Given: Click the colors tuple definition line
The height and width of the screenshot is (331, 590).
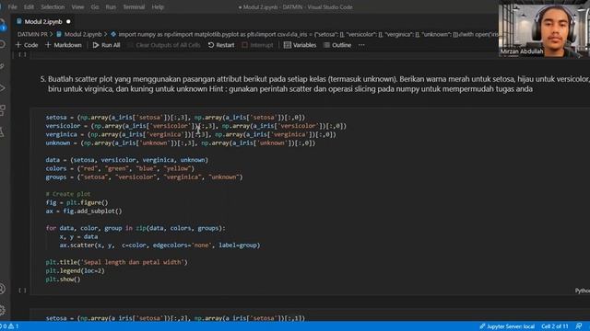Looking at the screenshot, I should [120, 168].
